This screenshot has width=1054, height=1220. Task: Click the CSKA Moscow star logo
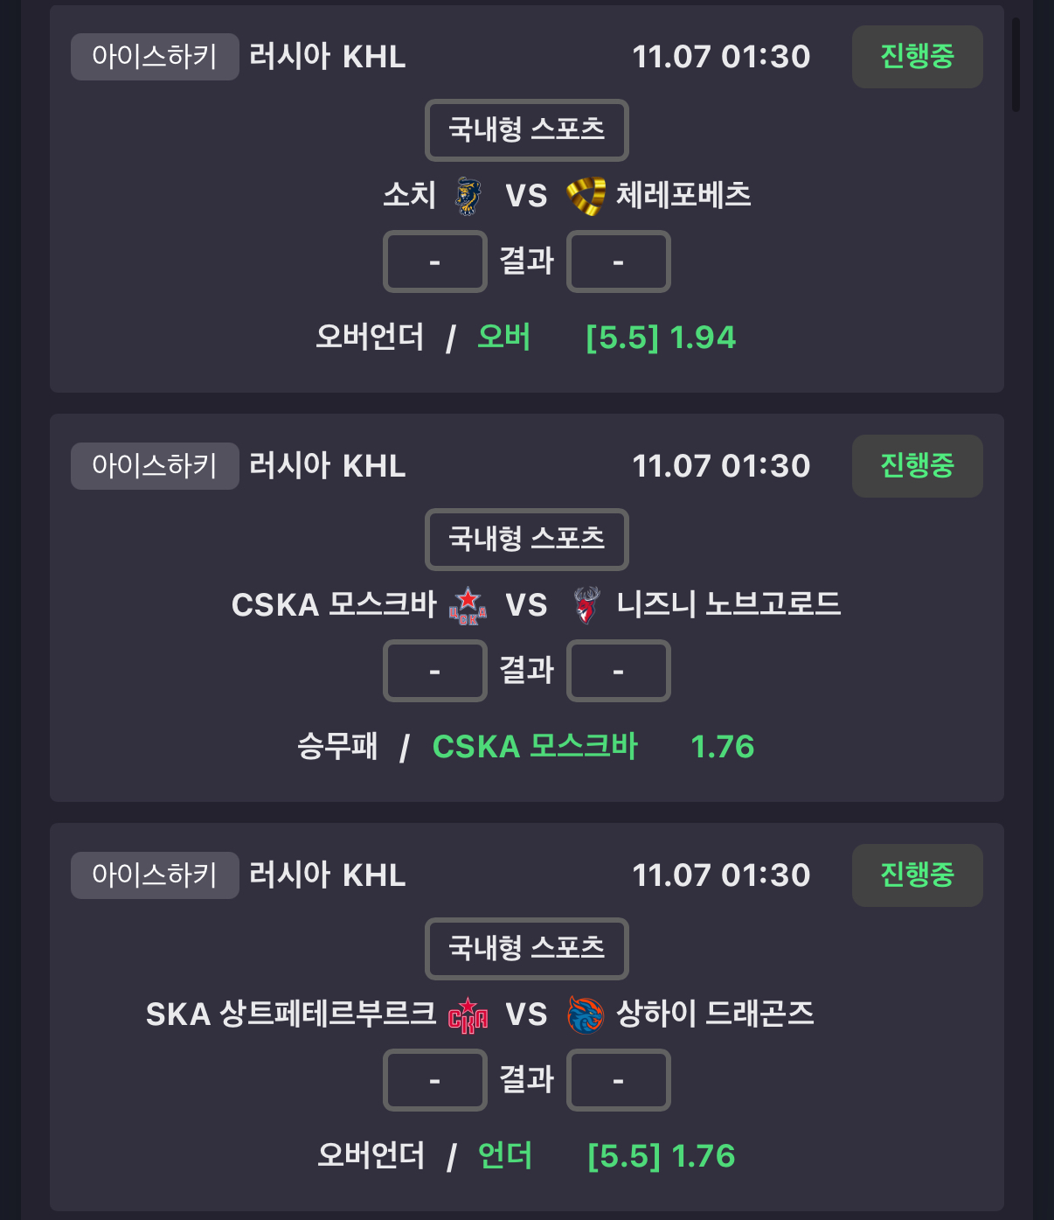(x=468, y=605)
